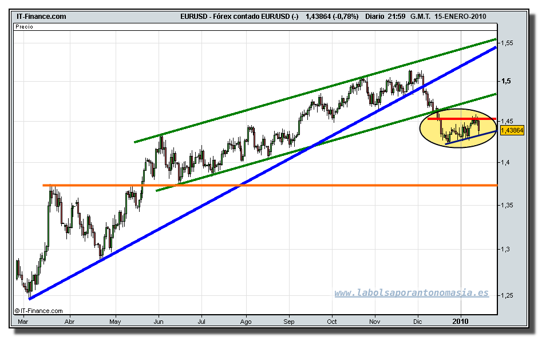Click the Ago month label on time axis
This screenshot has height=337, width=538.
(246, 322)
